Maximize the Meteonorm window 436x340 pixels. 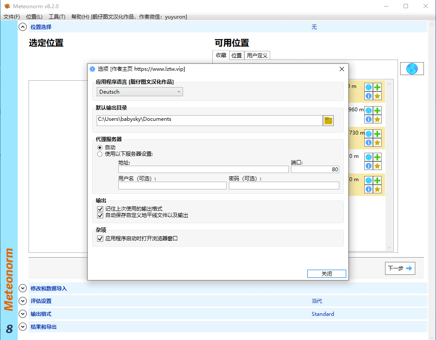click(406, 6)
